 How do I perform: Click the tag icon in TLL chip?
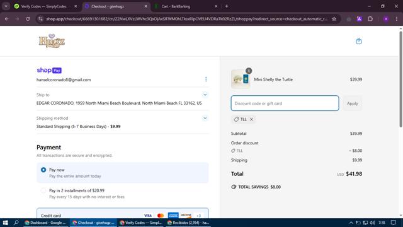pyautogui.click(x=236, y=119)
